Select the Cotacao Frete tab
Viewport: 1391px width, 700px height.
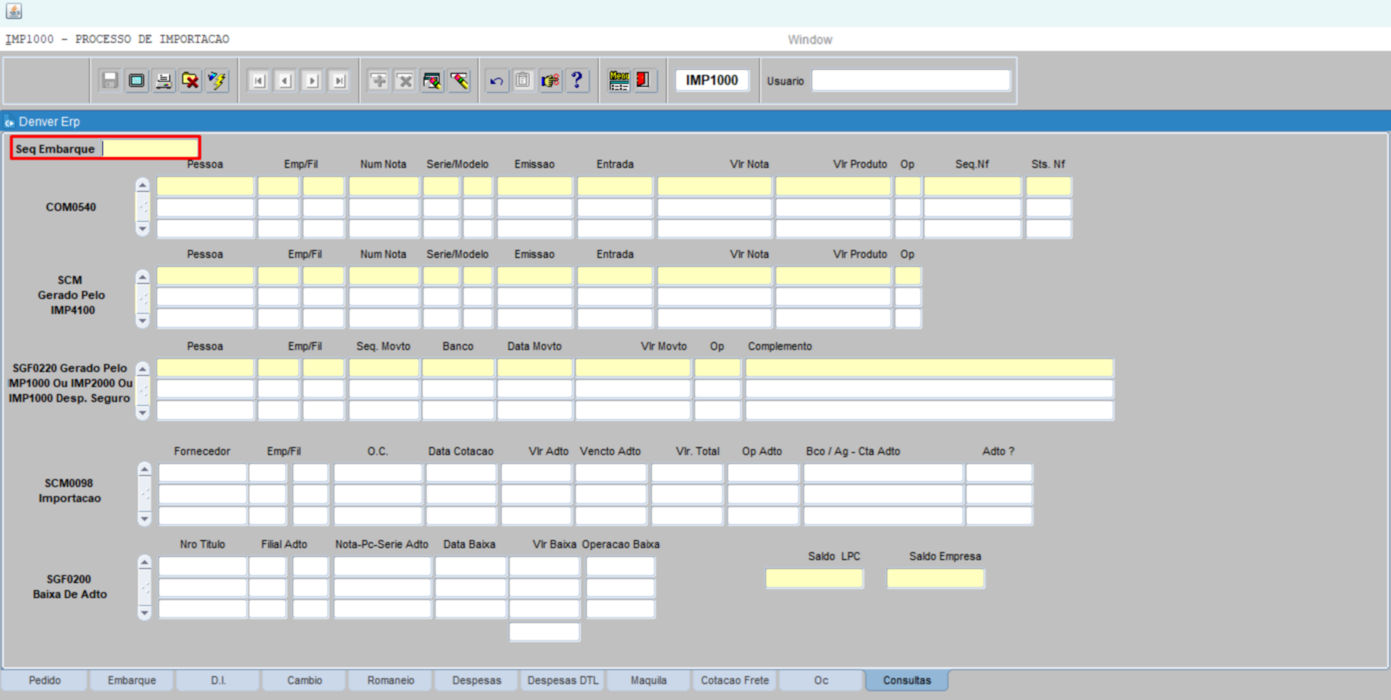coord(734,680)
